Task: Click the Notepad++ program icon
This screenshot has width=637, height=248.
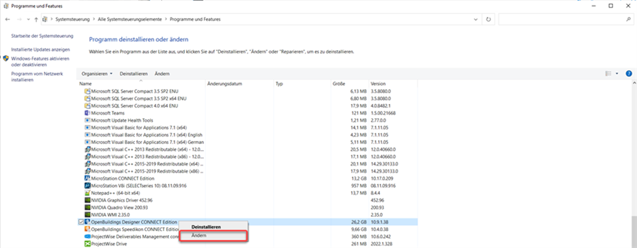Action: [87, 193]
